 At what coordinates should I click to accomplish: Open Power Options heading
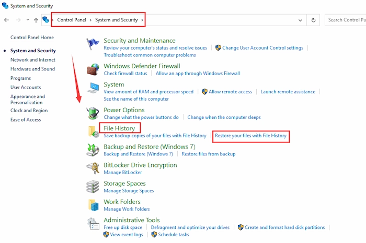click(x=124, y=110)
